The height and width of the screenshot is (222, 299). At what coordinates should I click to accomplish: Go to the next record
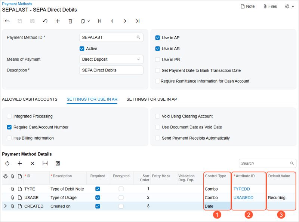click(x=125, y=21)
